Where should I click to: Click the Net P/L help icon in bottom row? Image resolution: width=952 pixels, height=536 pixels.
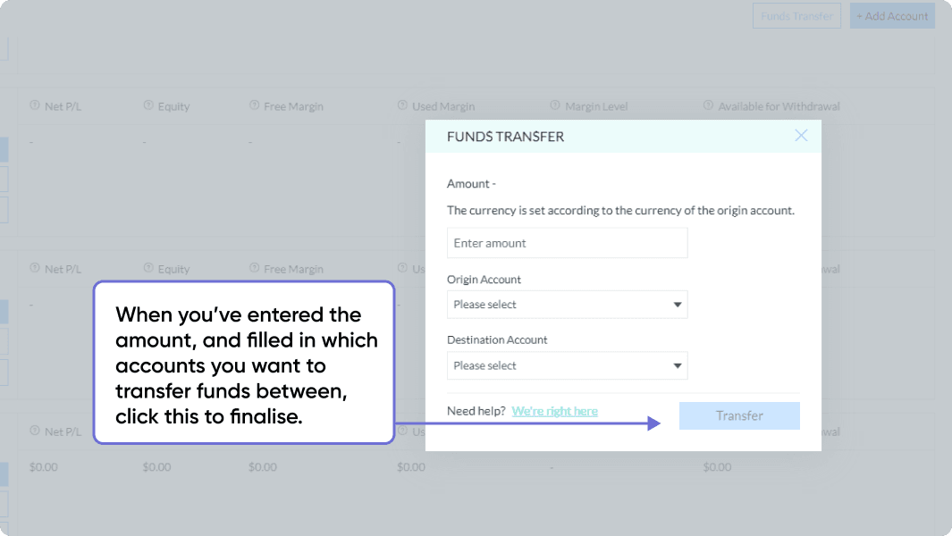[34, 431]
